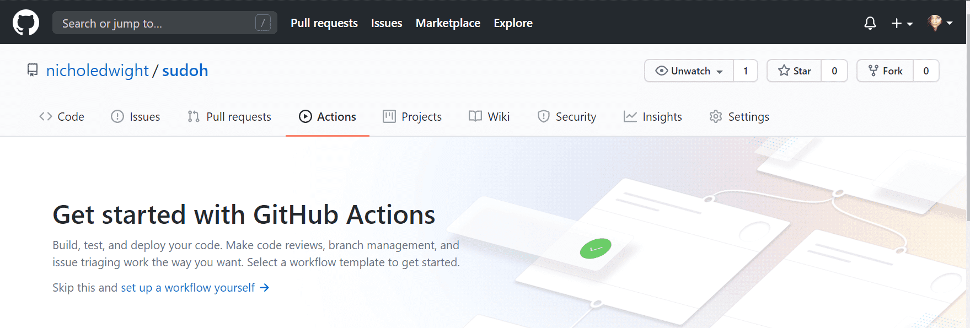Click the repository icon beside nicholedwight
This screenshot has height=328, width=970.
[x=33, y=71]
